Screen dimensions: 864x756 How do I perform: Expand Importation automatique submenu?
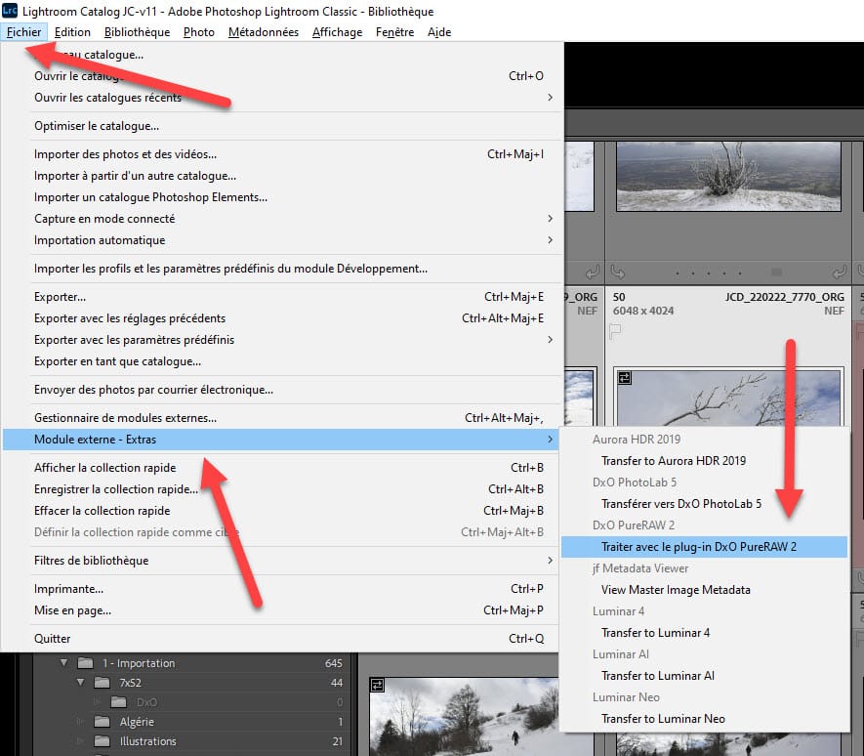point(283,240)
